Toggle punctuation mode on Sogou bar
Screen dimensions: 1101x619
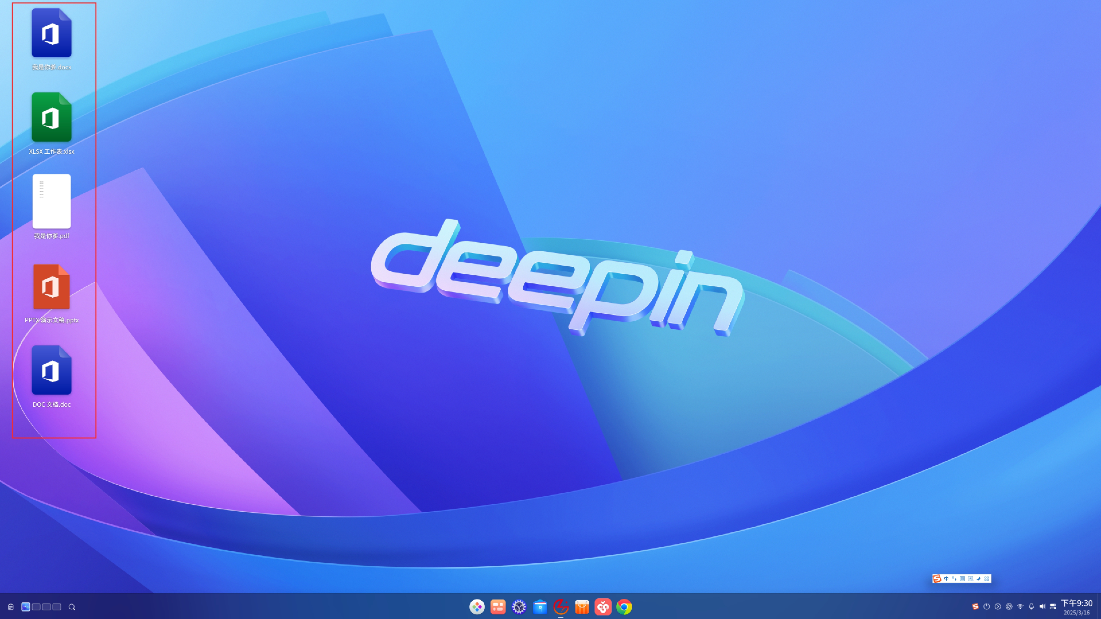point(954,578)
